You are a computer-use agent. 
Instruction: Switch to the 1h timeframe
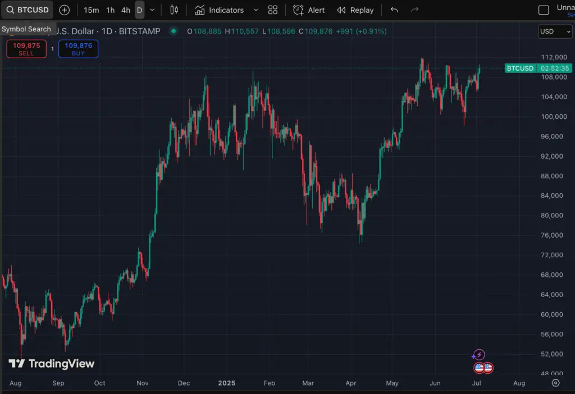tap(111, 10)
